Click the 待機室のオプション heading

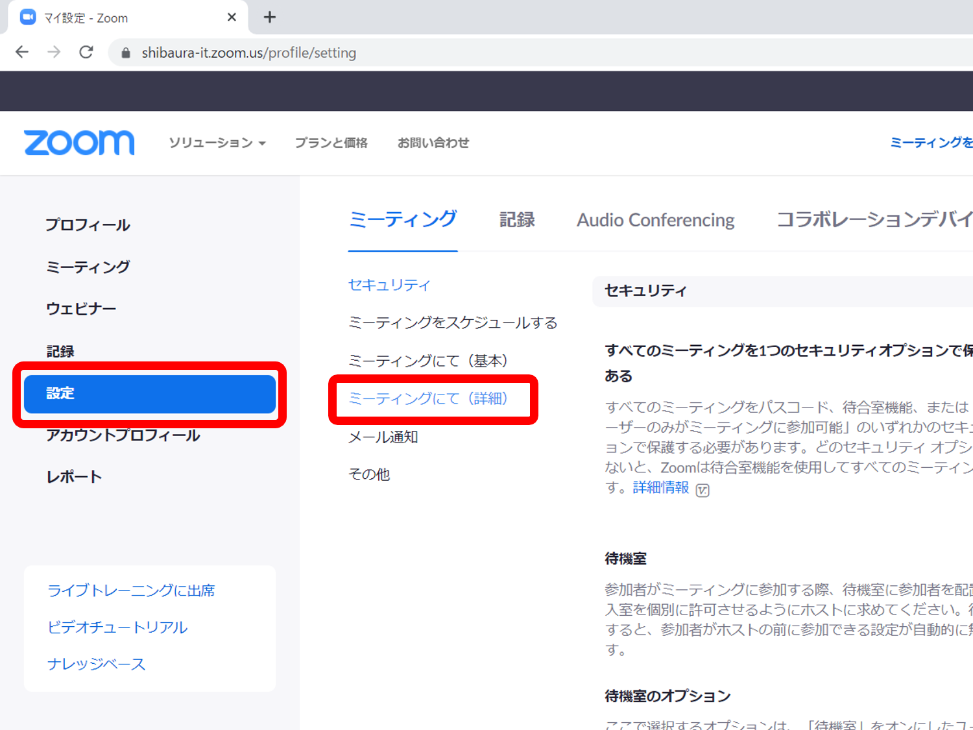pos(667,696)
